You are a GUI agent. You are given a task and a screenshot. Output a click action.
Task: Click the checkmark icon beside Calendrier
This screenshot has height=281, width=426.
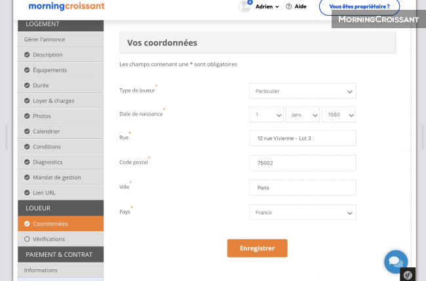[27, 132]
